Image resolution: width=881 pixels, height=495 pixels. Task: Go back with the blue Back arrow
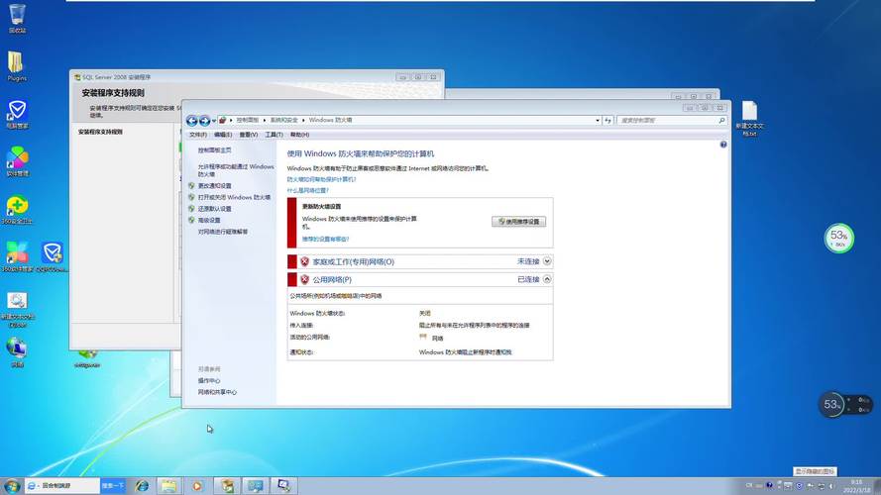pyautogui.click(x=191, y=121)
